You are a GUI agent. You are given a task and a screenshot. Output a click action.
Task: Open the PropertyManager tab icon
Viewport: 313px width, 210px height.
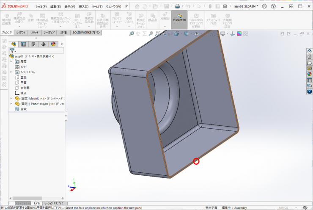(24, 44)
